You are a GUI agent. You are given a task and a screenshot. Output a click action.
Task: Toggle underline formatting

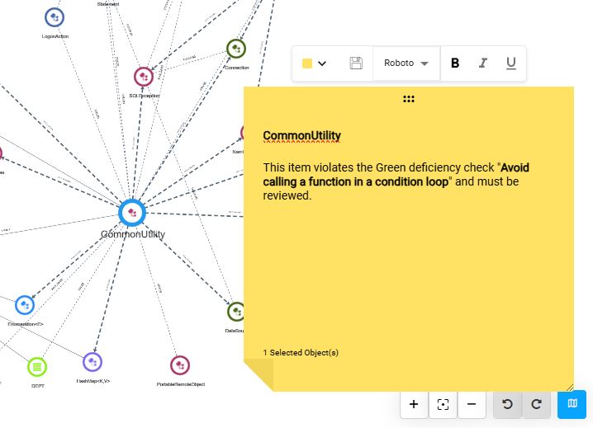(x=510, y=63)
